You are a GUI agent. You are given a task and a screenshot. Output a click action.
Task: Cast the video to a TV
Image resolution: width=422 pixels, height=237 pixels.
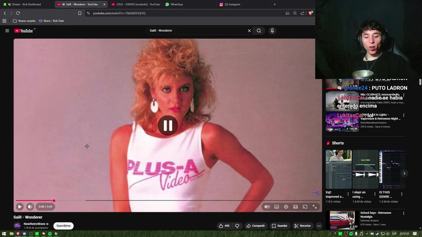[x=305, y=207]
